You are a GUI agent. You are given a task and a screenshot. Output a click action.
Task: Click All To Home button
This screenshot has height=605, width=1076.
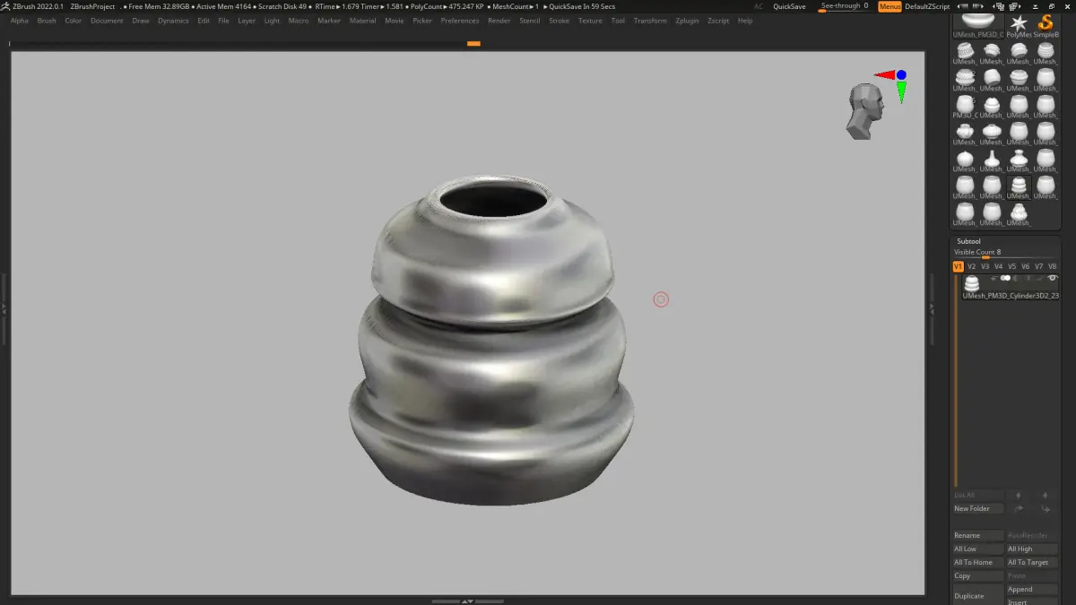tap(978, 562)
